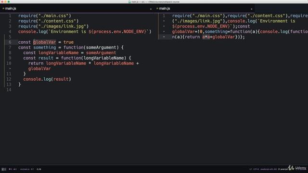Image resolution: width=308 pixels, height=173 pixels.
Task: Show linter warning count in status bar
Action: tap(15, 169)
